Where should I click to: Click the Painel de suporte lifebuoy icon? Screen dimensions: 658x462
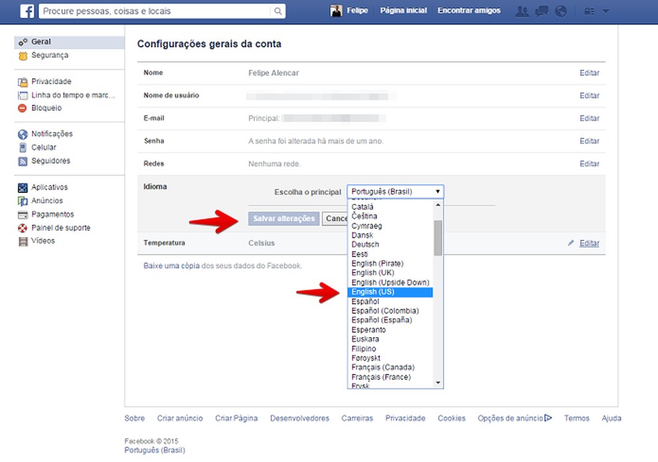23,228
